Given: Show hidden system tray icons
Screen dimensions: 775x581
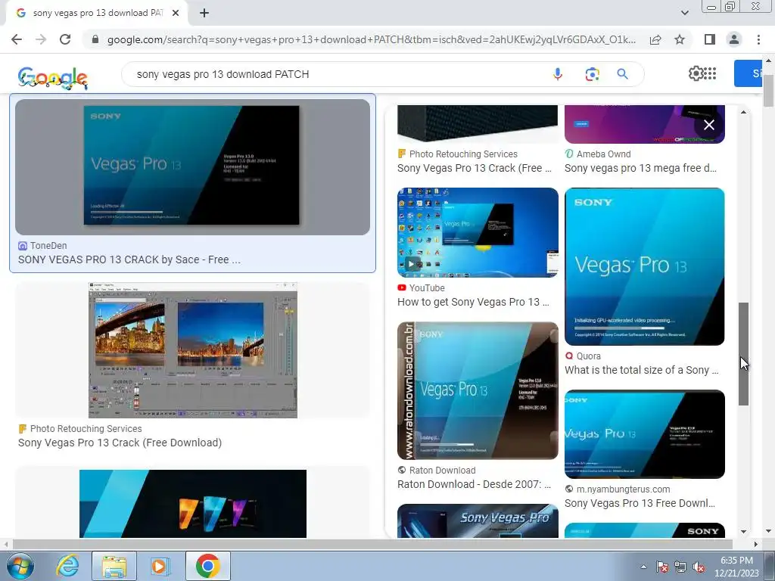Looking at the screenshot, I should click(x=643, y=567).
